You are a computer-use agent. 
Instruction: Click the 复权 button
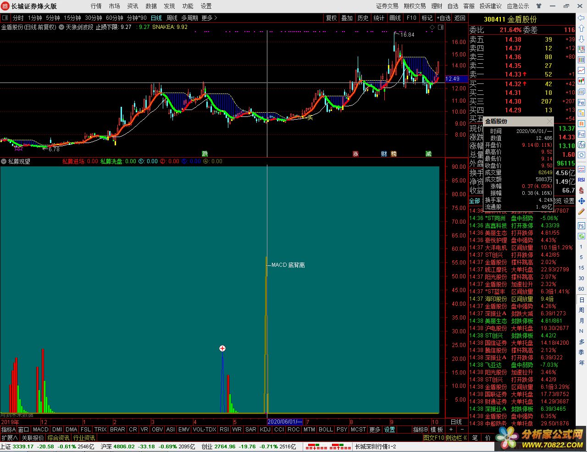point(332,18)
